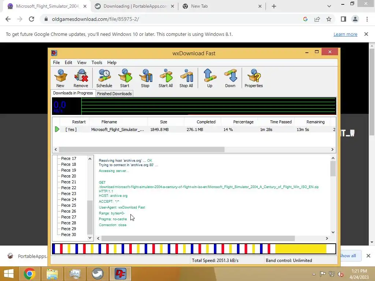Open Chrome profile avatar

[x=355, y=19]
